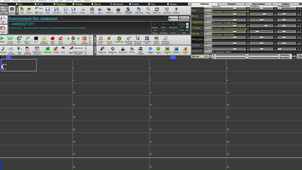Save the song with the Сохр. floppy icon
Screen dimensions: 302x170
pyautogui.click(x=48, y=10)
